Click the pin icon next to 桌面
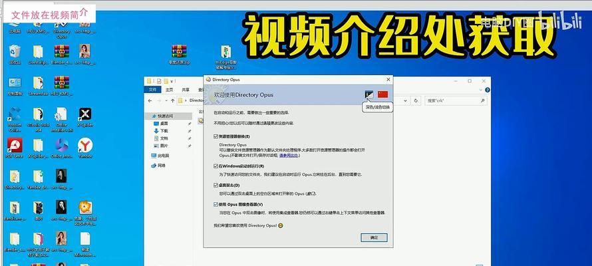This screenshot has height=266, width=592. point(190,124)
